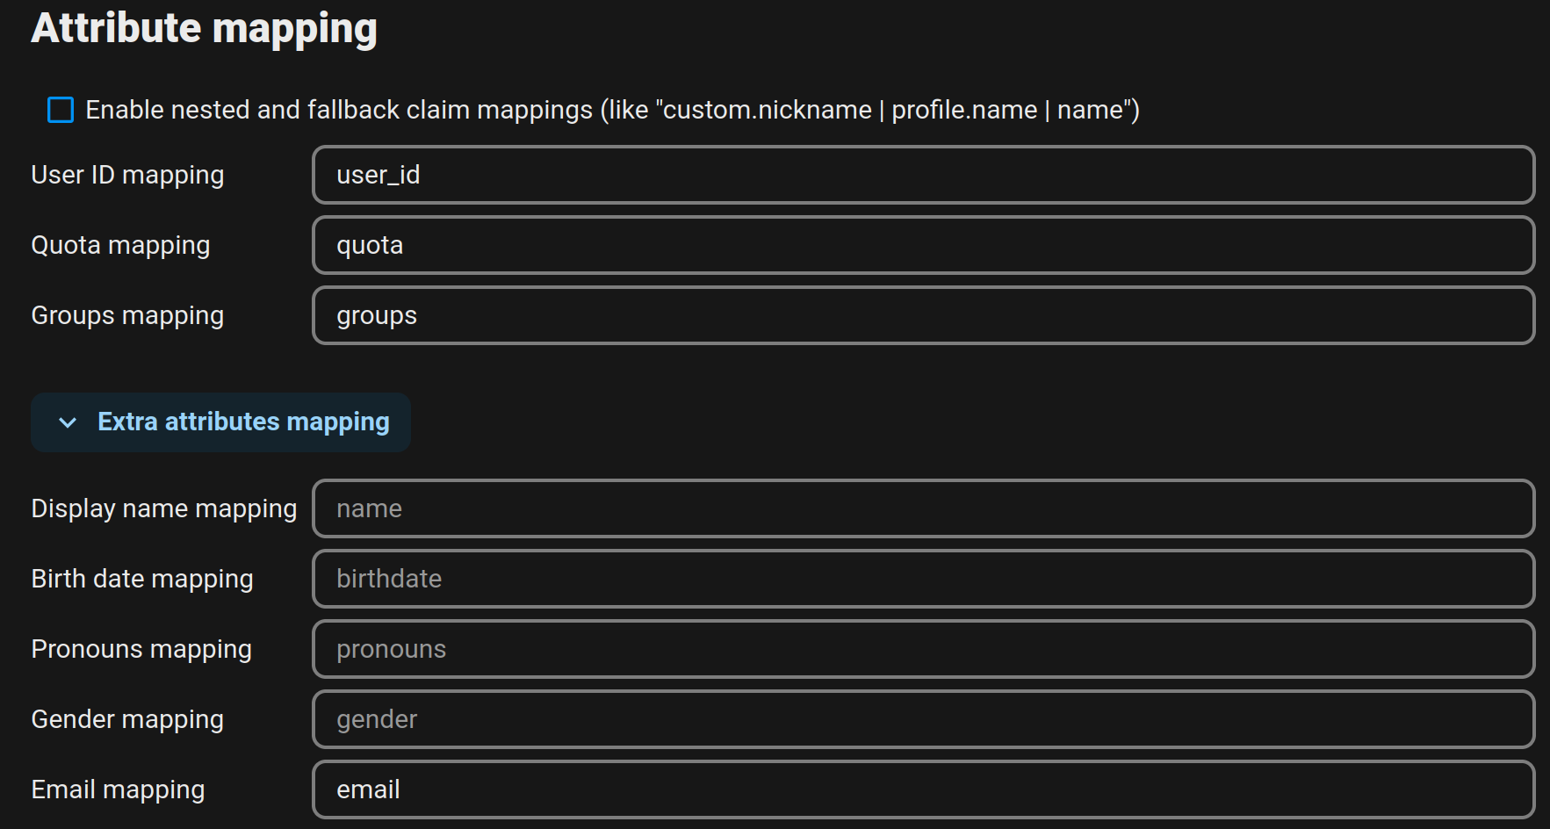Click the "Pronouns mapping" label
This screenshot has height=829, width=1550.
click(x=141, y=649)
